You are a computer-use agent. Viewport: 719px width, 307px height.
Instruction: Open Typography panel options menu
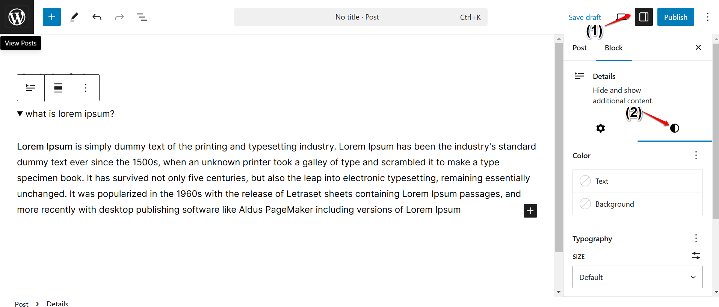(x=696, y=239)
